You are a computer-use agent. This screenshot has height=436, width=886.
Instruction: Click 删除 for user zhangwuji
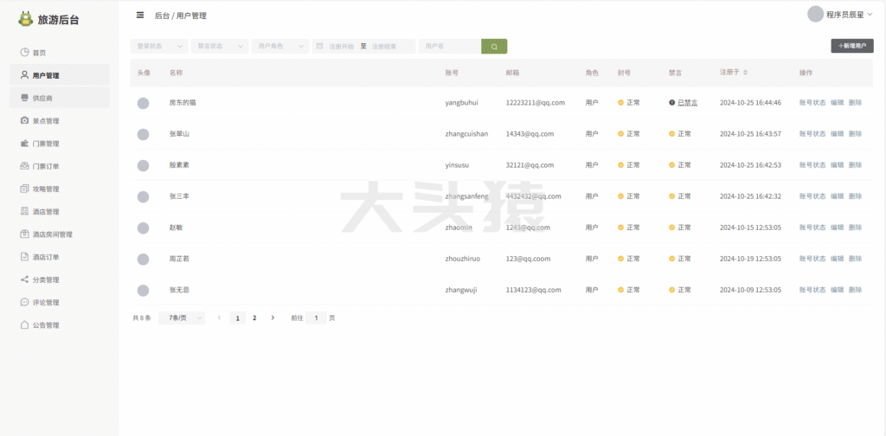856,290
